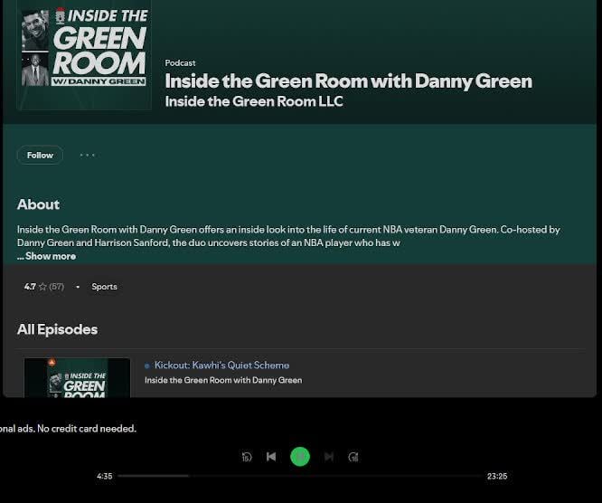This screenshot has width=602, height=503.
Task: Follow the Inside the Green Room podcast
Action: pyautogui.click(x=40, y=156)
